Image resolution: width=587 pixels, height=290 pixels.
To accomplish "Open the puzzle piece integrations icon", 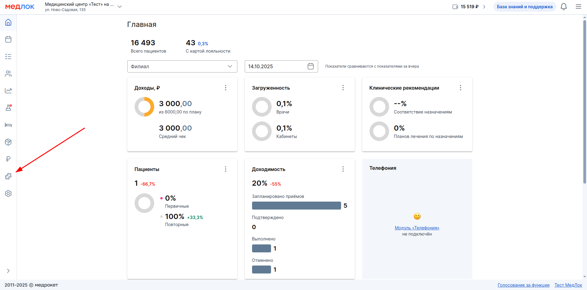I will (8, 177).
